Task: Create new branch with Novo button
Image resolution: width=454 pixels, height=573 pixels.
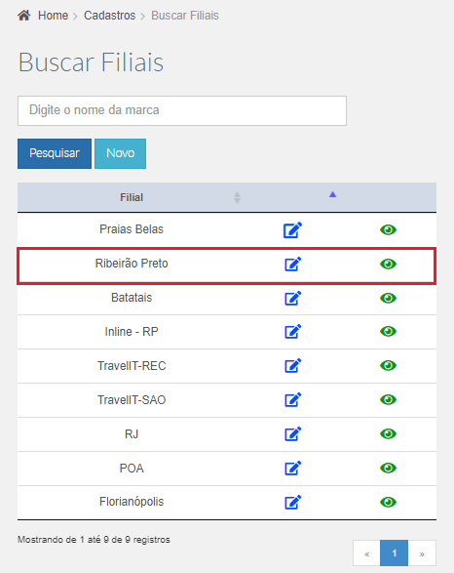Action: tap(121, 153)
